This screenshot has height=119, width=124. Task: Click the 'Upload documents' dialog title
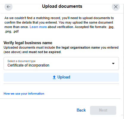[62, 6]
